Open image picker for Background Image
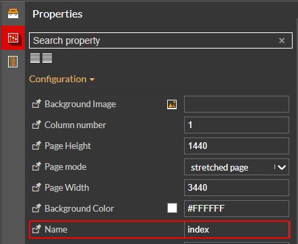Screen dimensions: 298x244 172,104
